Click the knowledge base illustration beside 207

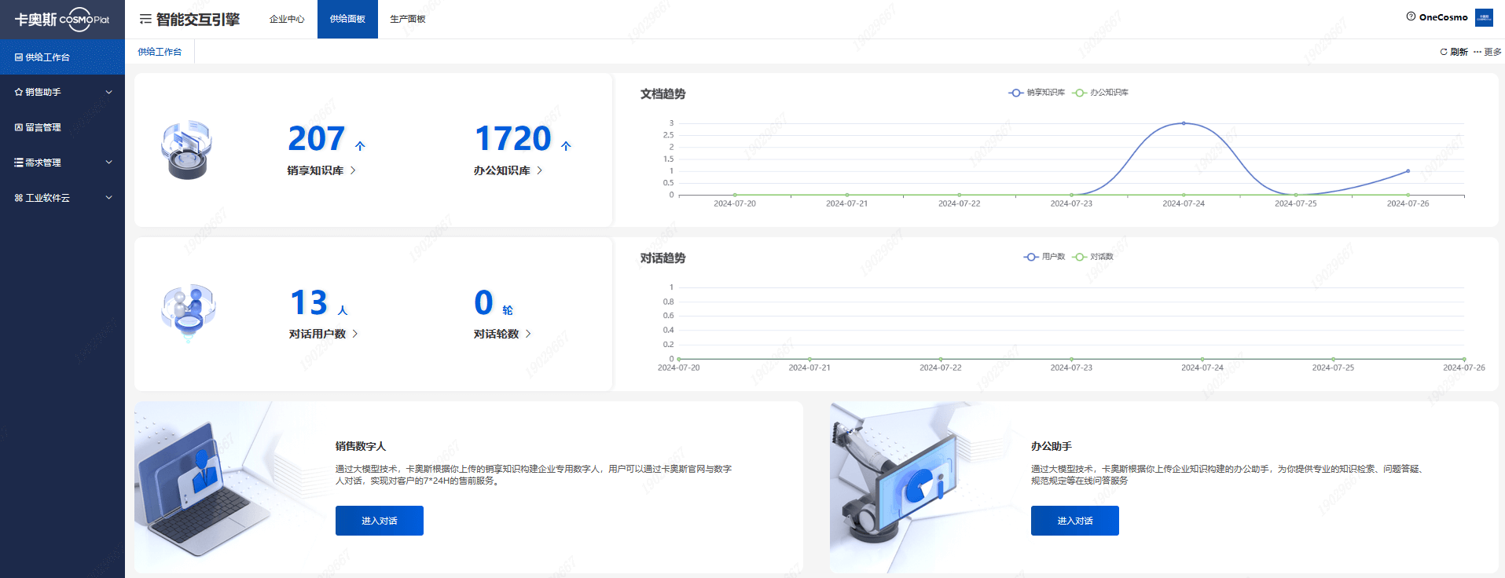pos(187,149)
